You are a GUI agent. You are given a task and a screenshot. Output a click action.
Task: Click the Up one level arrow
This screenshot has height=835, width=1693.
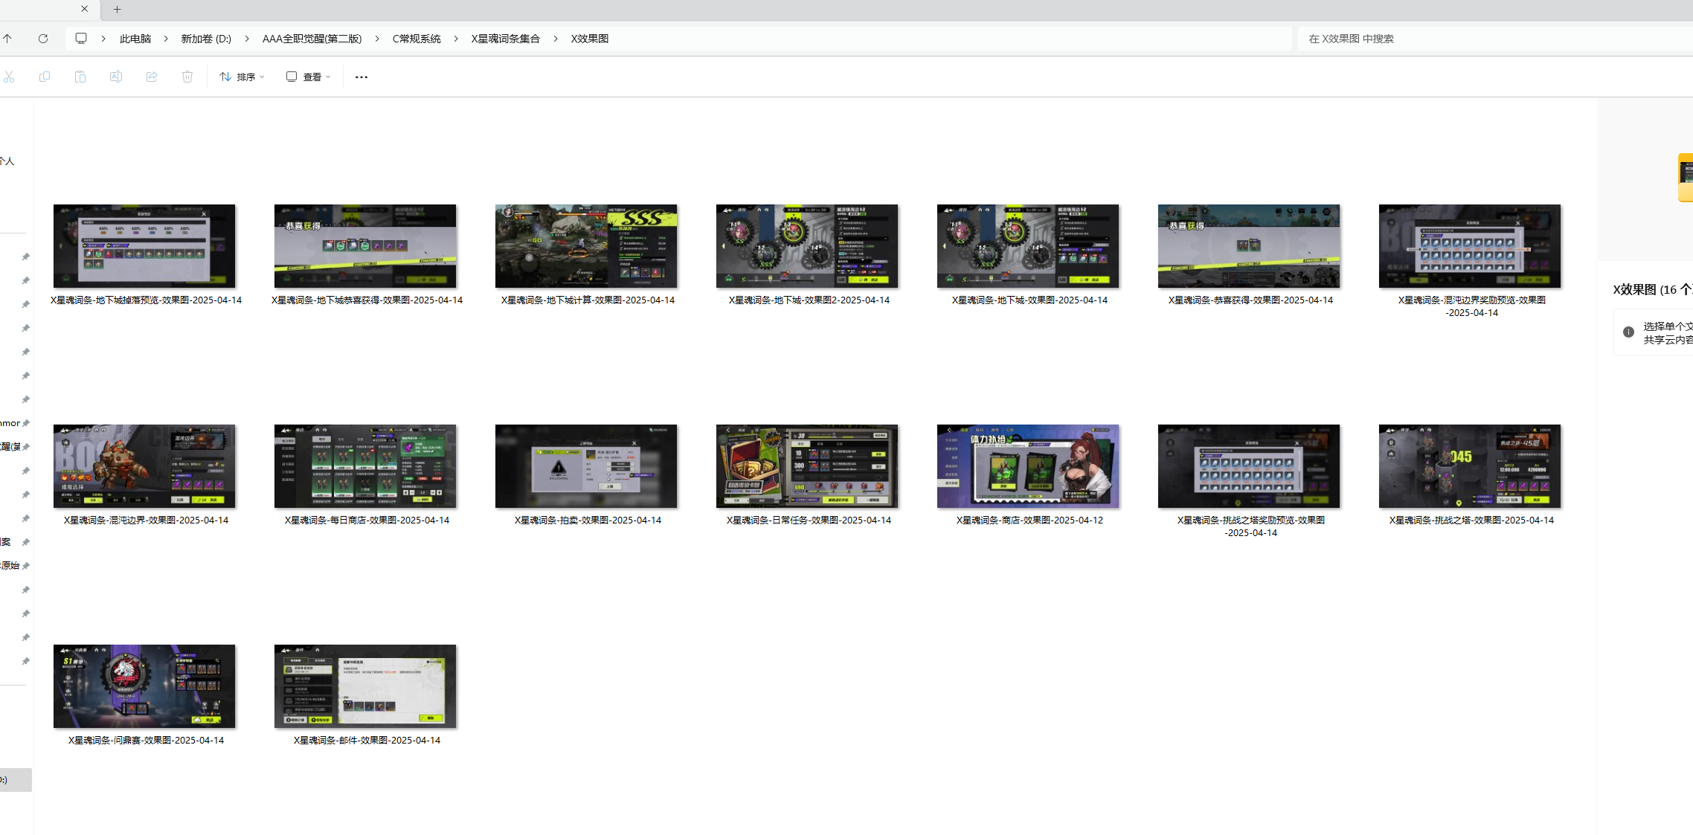click(7, 39)
